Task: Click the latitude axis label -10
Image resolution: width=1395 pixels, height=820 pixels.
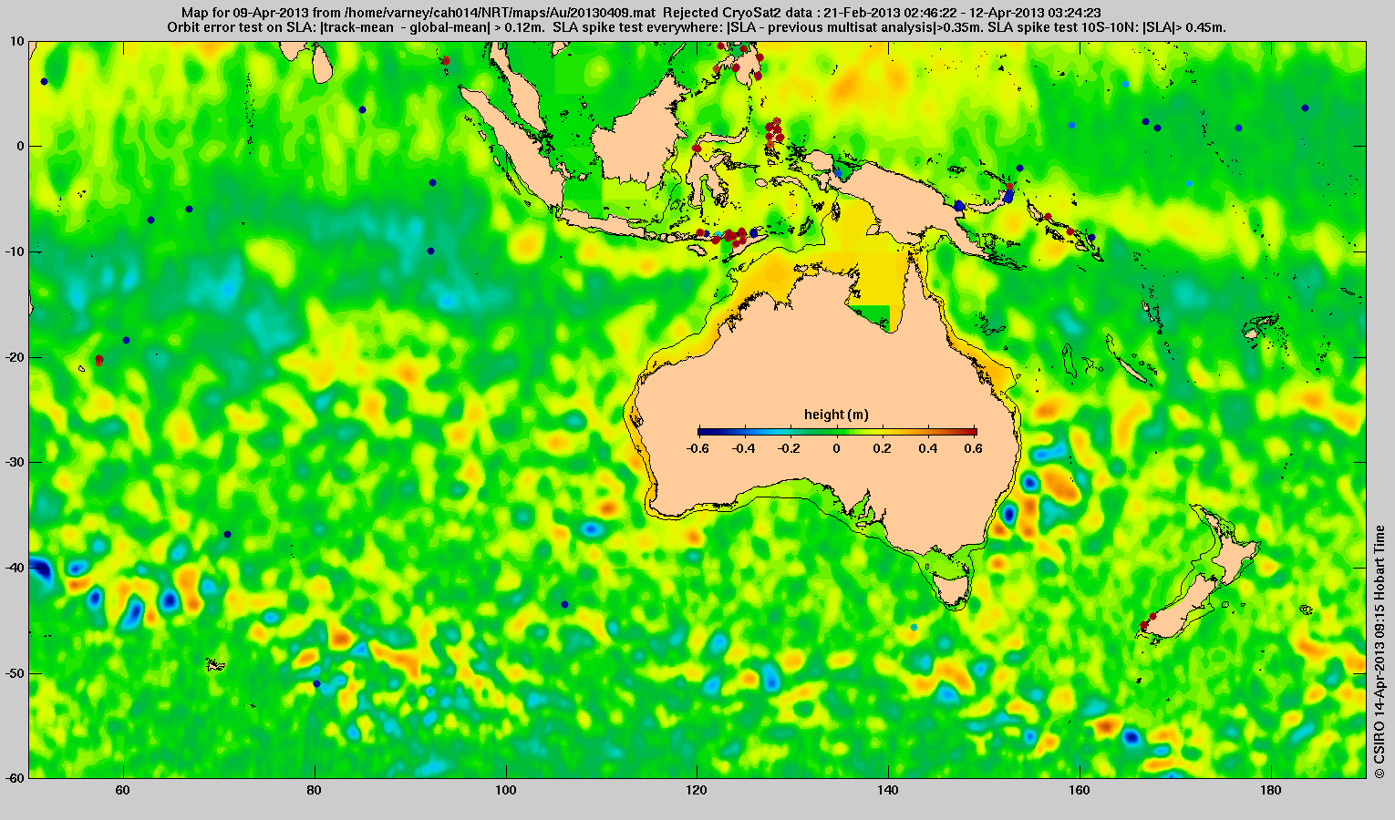Action: (x=15, y=251)
